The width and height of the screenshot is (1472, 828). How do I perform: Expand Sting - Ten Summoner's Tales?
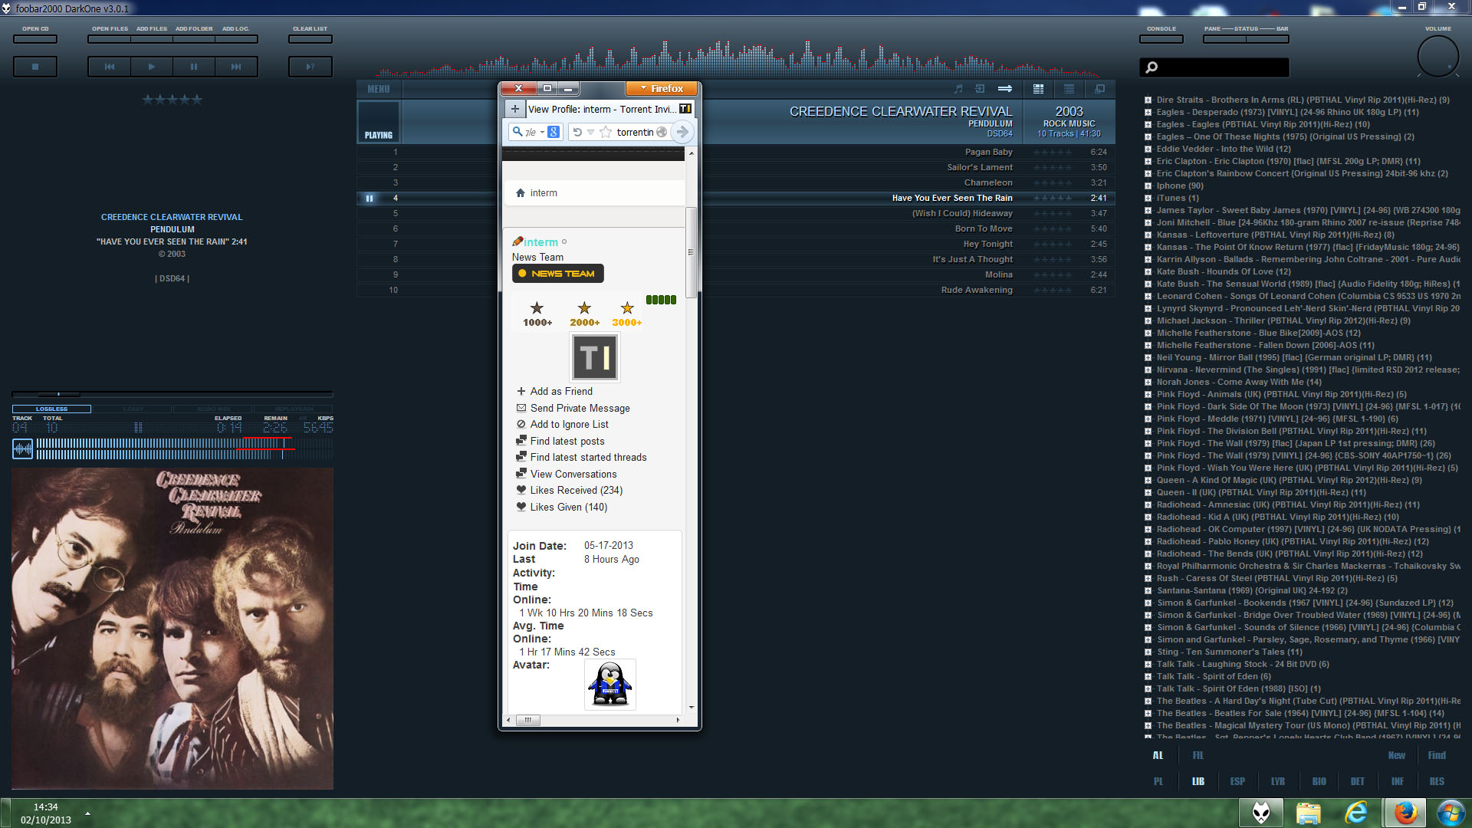tap(1148, 652)
